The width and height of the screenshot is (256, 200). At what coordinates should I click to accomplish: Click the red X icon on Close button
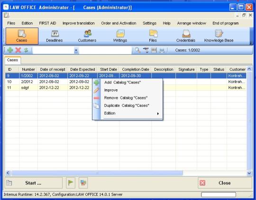(202, 183)
